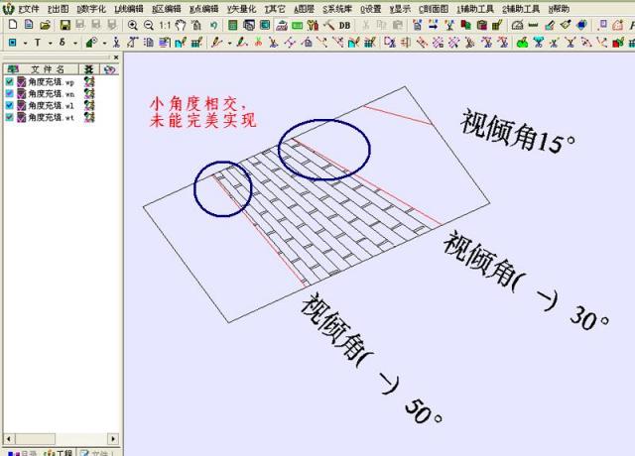Click the Zoom out magnifier
635x456 pixels.
click(x=148, y=25)
